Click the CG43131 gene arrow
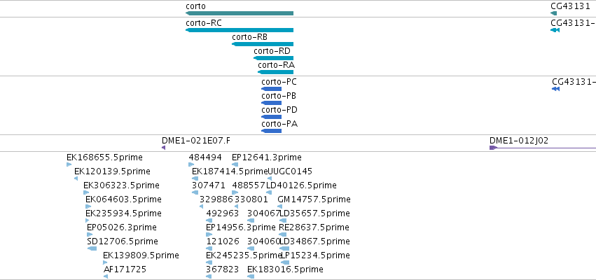Screen dimensions: 596x280 click(x=553, y=13)
